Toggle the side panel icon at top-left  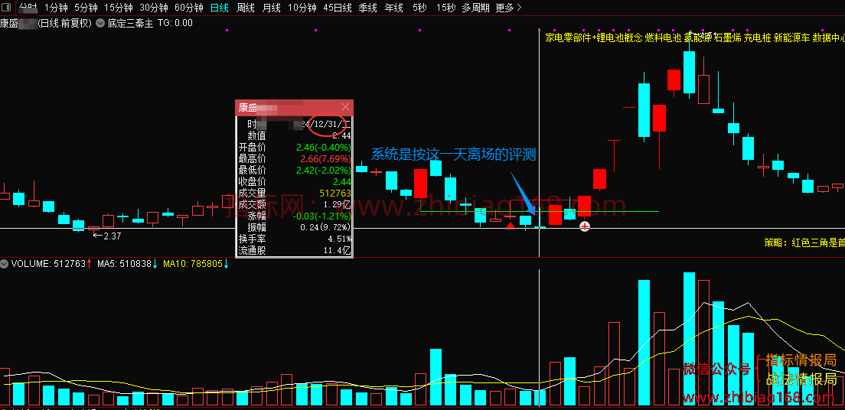(x=5, y=8)
